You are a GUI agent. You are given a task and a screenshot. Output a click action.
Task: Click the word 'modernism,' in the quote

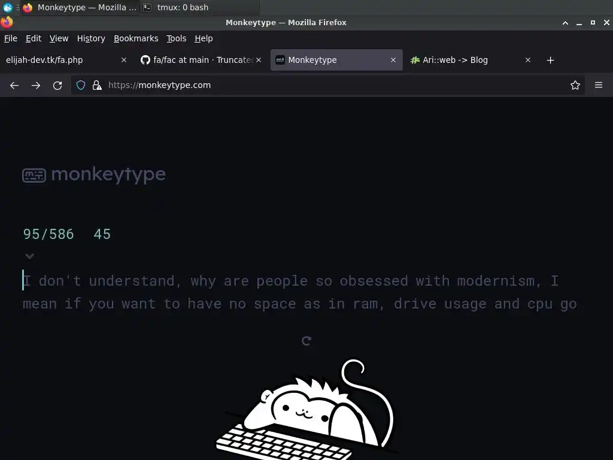[499, 281]
